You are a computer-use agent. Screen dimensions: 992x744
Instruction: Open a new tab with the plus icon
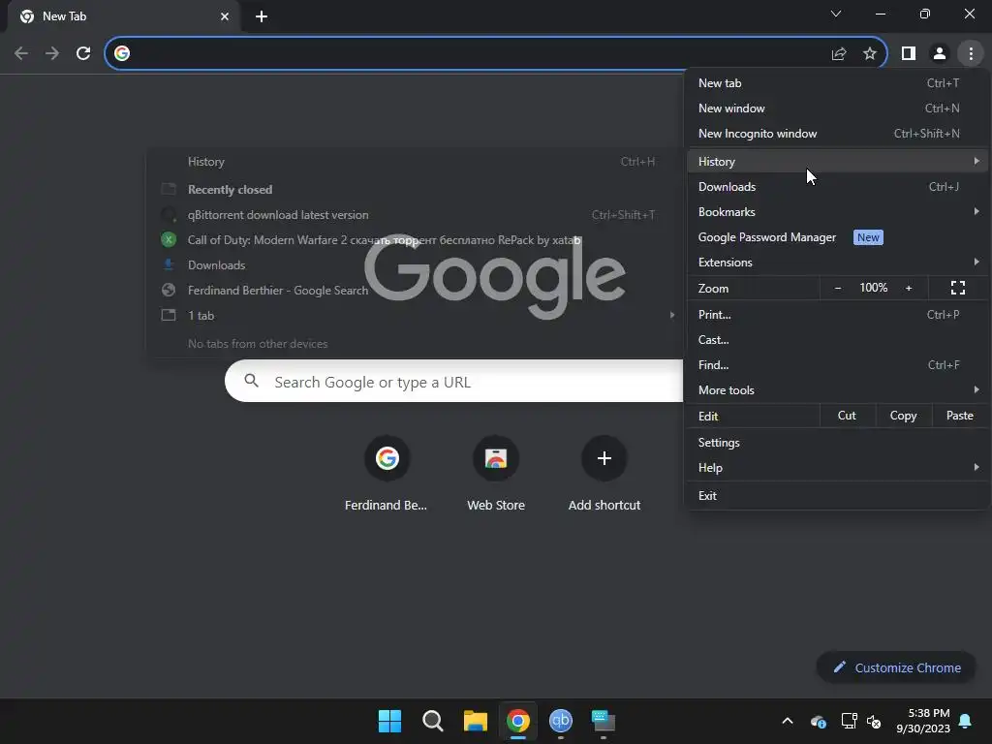(x=262, y=16)
